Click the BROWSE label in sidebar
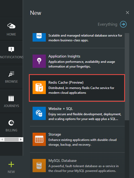Viewport: 134px width, 178px height. point(11,82)
